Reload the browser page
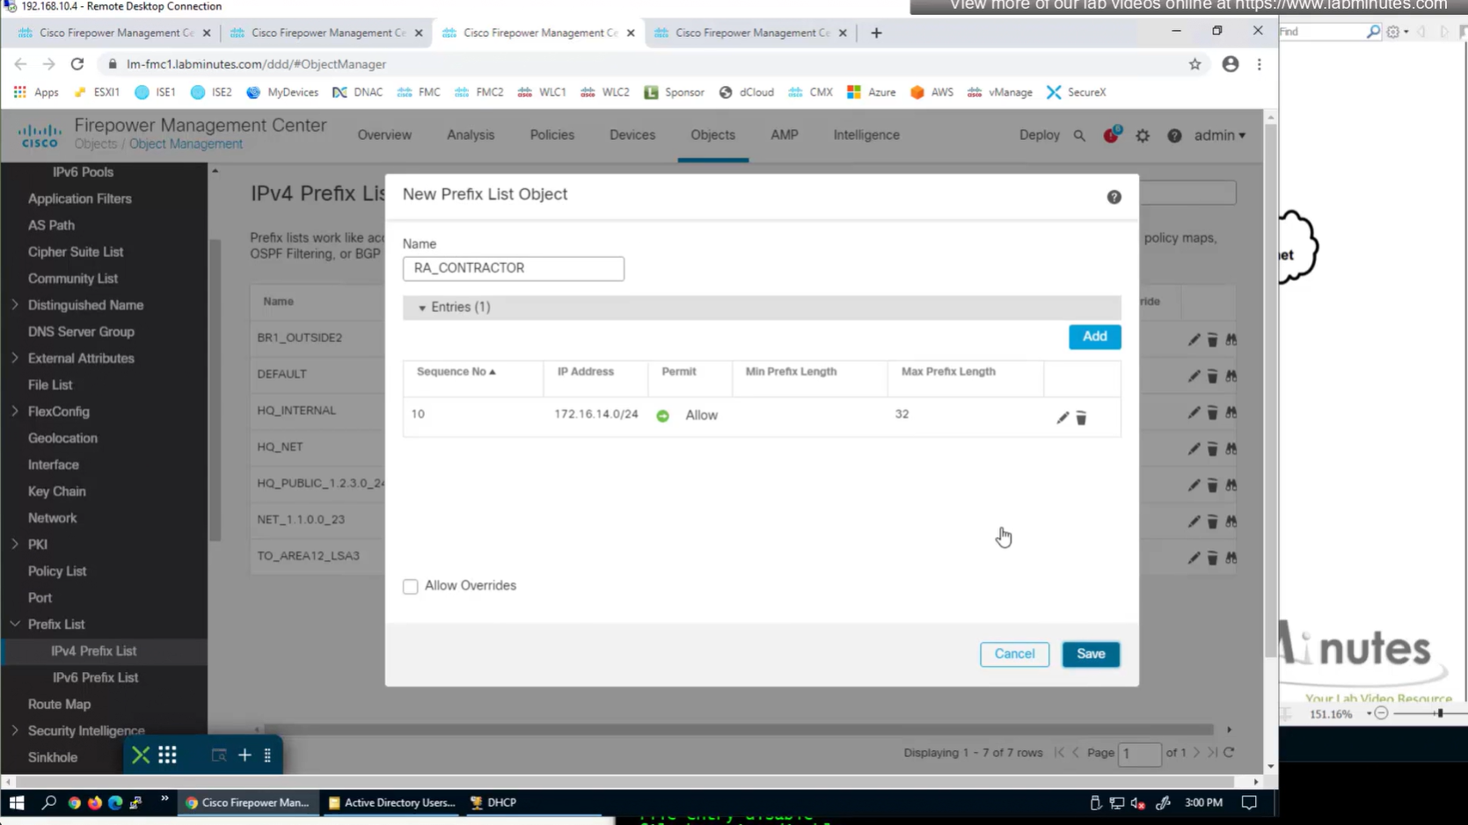The width and height of the screenshot is (1468, 825). [x=77, y=64]
